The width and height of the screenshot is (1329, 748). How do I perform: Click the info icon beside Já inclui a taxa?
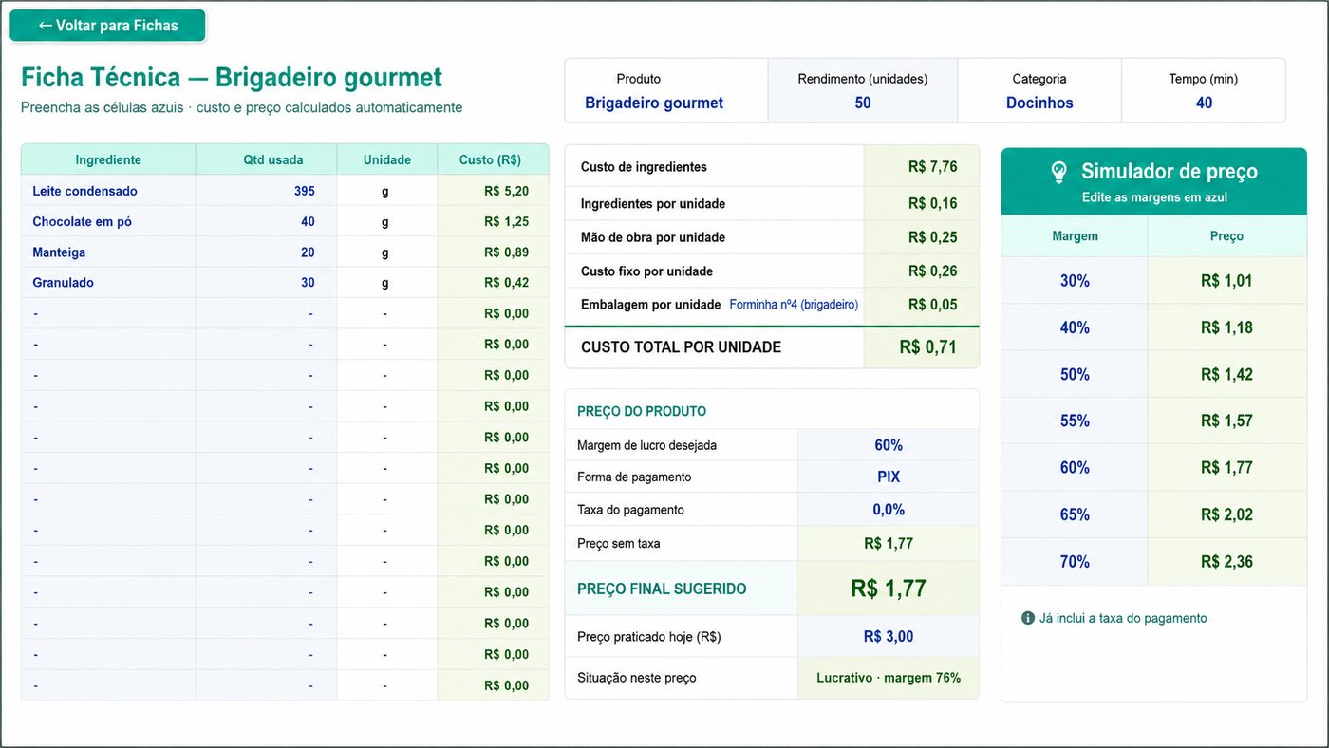1027,618
